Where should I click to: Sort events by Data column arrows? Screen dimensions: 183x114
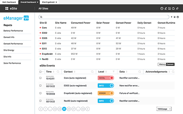point(127,72)
